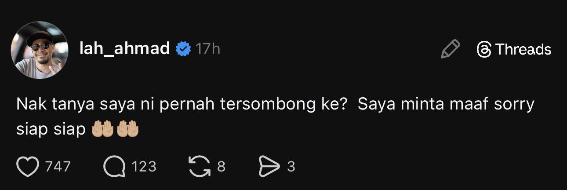Click the second raised hands emoji
567x190 pixels.
(127, 129)
